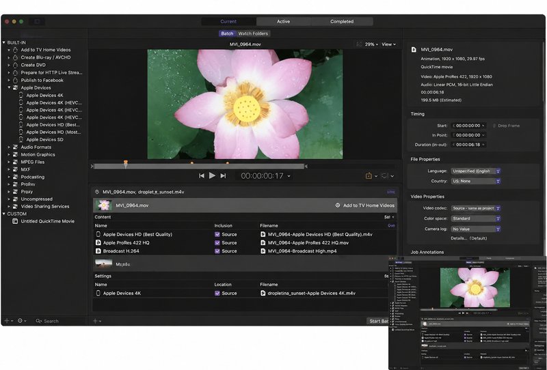Click the set out-point icon at scrubber end
Viewport: 547px width, 370px height.
pyautogui.click(x=306, y=167)
